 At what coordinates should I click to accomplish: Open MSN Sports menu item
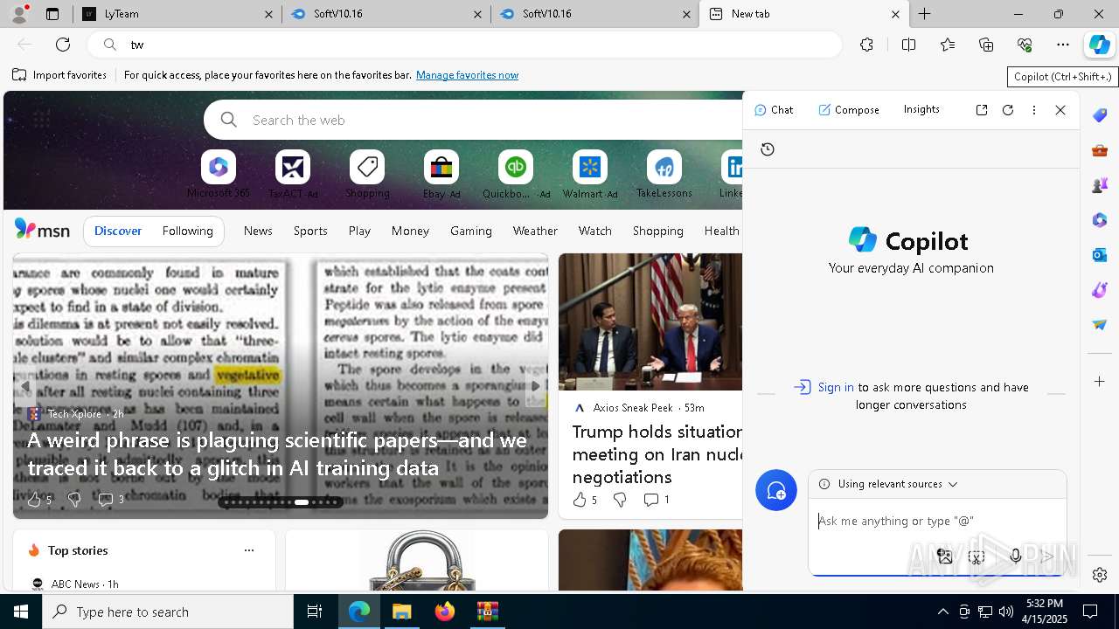(310, 231)
